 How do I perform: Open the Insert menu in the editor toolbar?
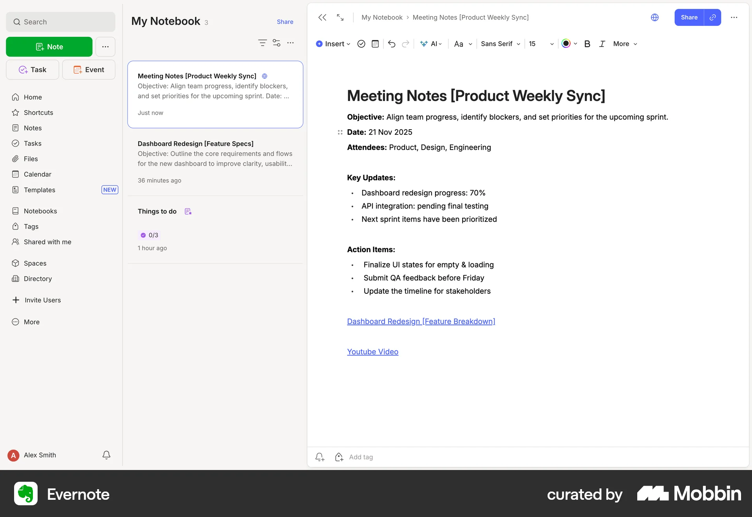pos(332,43)
